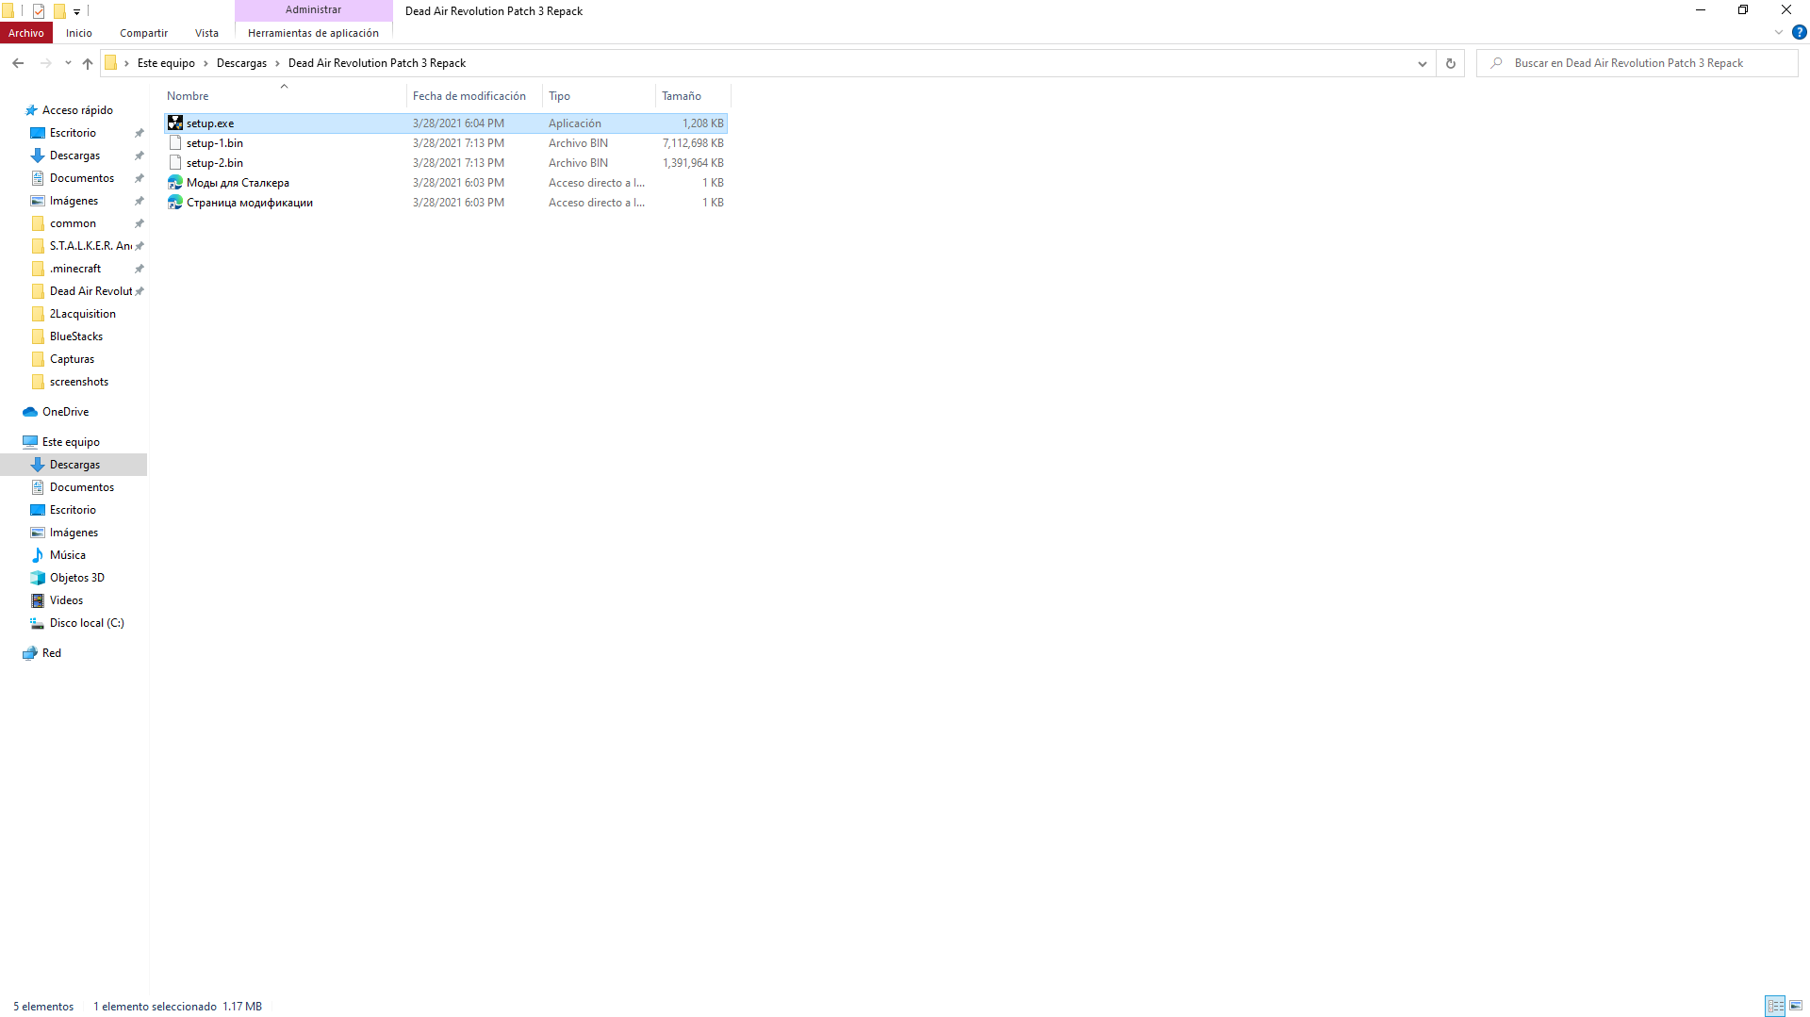Click the Forward navigation arrow
Image resolution: width=1810 pixels, height=1017 pixels.
tap(45, 63)
